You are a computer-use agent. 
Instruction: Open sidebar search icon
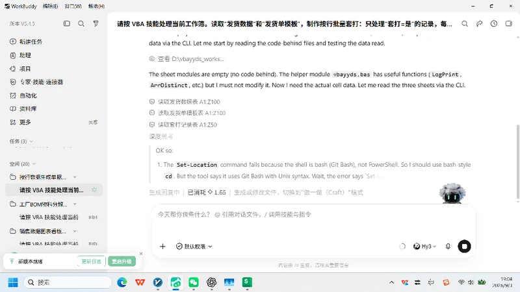81,23
